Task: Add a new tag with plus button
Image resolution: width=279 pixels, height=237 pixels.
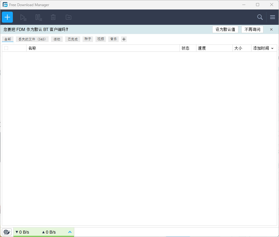Action: coord(124,39)
